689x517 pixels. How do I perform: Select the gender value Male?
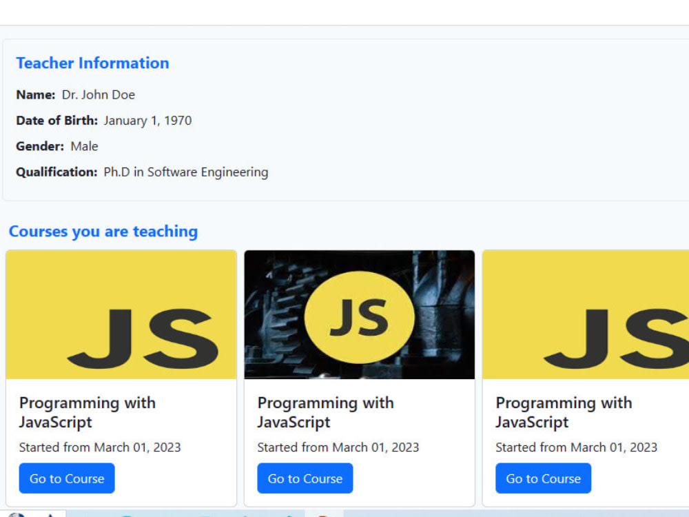click(84, 146)
